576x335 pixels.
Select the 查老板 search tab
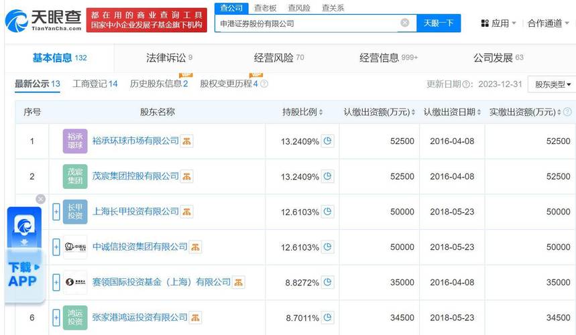click(x=265, y=8)
